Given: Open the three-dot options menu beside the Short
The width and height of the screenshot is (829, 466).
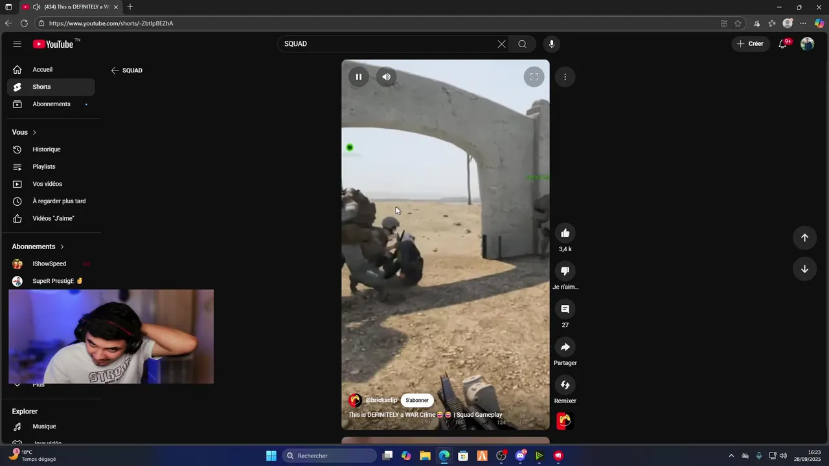Looking at the screenshot, I should pyautogui.click(x=565, y=77).
